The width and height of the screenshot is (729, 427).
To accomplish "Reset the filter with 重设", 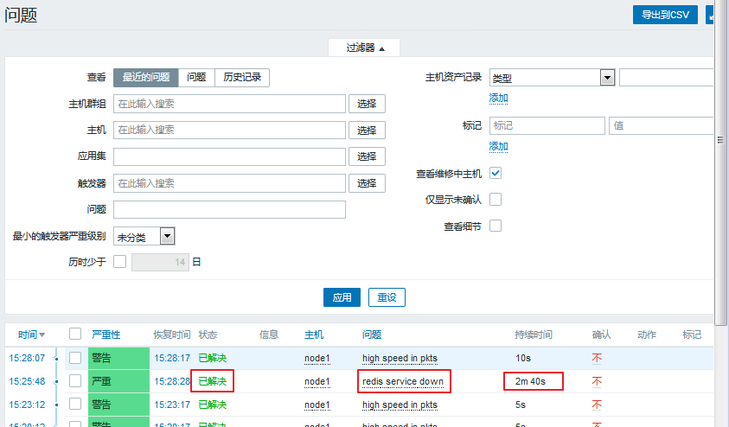I will [387, 297].
